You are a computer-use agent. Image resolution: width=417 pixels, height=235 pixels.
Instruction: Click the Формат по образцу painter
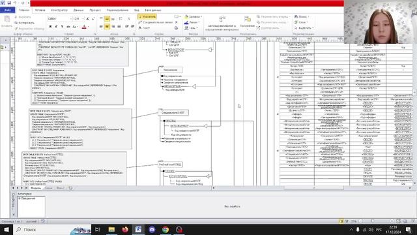(29, 29)
